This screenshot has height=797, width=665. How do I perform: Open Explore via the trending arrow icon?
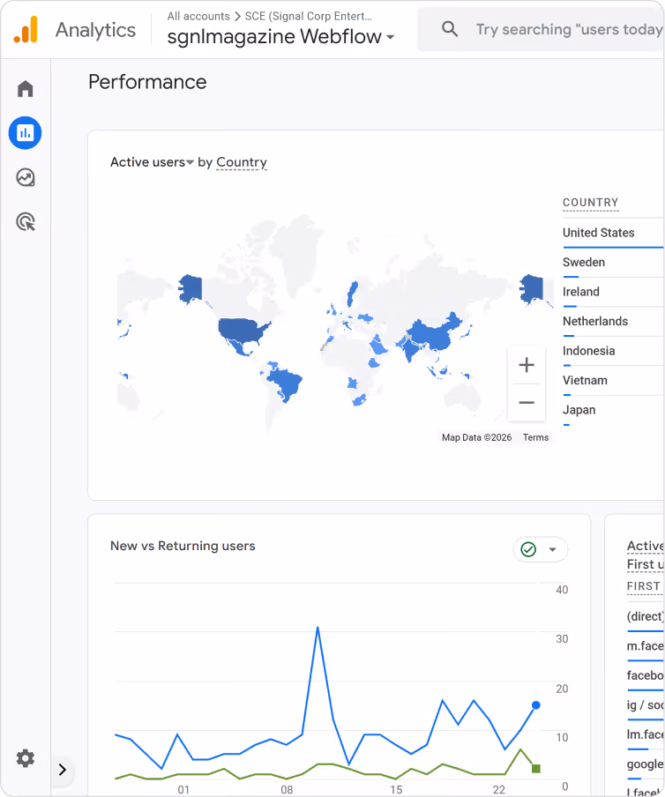tap(25, 177)
